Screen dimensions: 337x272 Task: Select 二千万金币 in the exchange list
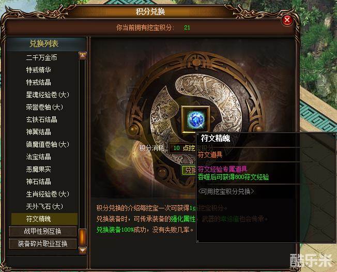[x=41, y=57]
